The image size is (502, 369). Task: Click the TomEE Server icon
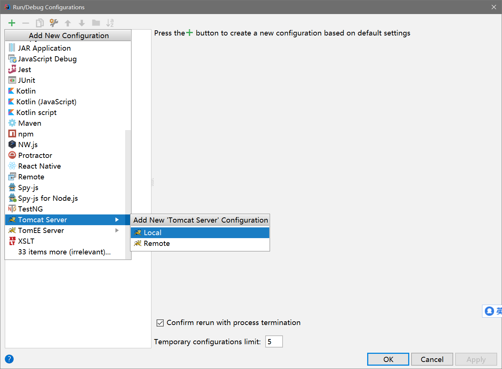pos(12,230)
